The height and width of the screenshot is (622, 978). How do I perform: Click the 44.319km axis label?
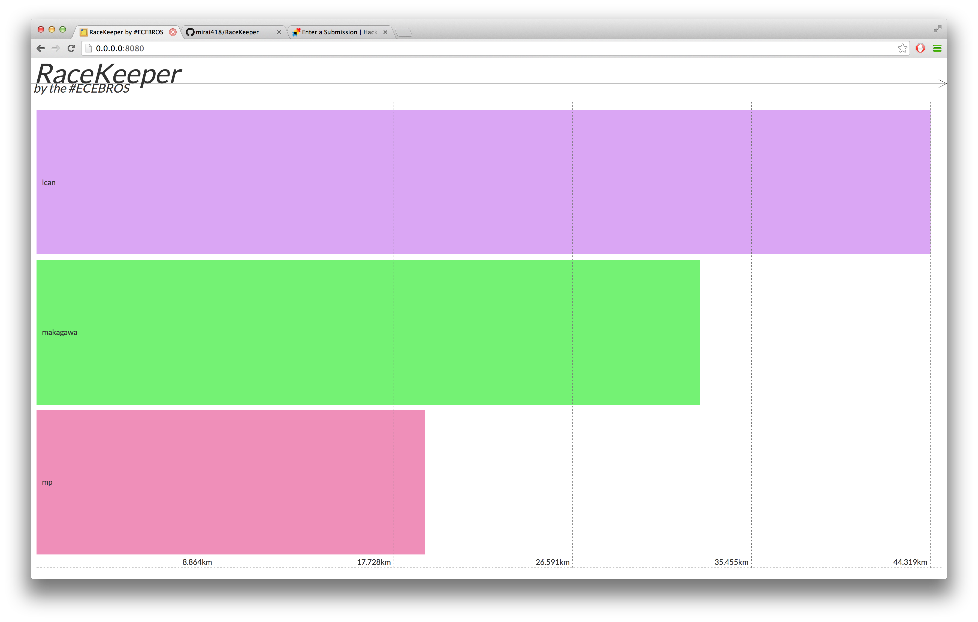click(910, 562)
